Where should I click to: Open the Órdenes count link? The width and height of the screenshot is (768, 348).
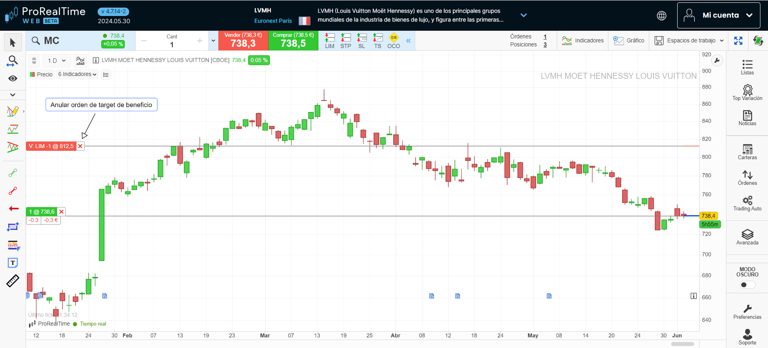[545, 36]
